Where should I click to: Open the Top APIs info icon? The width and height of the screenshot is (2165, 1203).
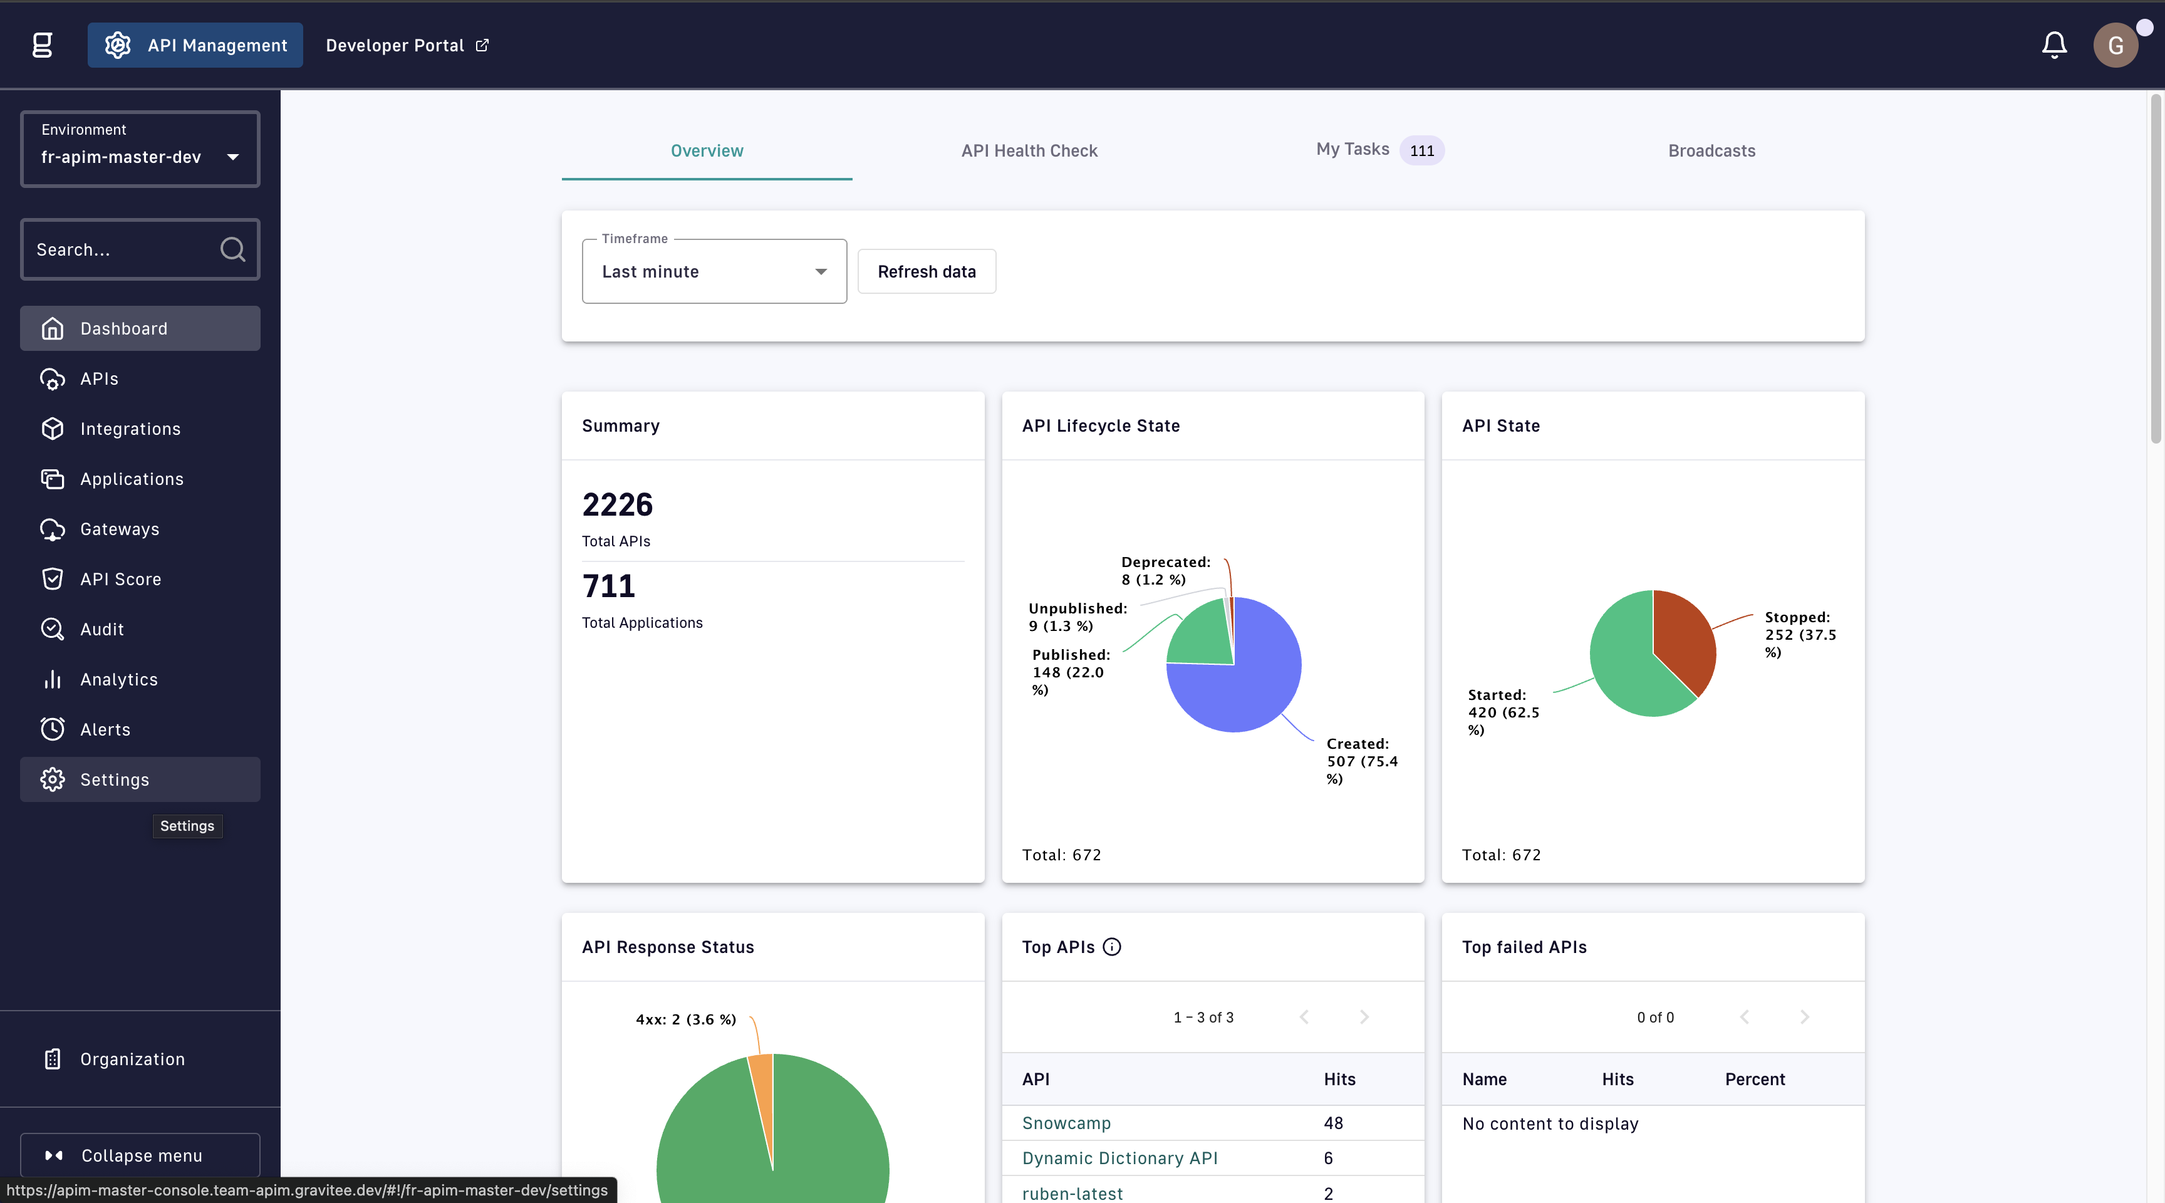pos(1112,947)
